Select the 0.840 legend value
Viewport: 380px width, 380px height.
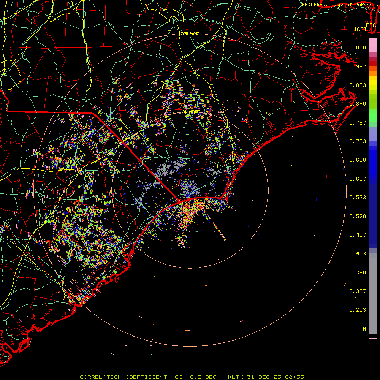pyautogui.click(x=358, y=104)
